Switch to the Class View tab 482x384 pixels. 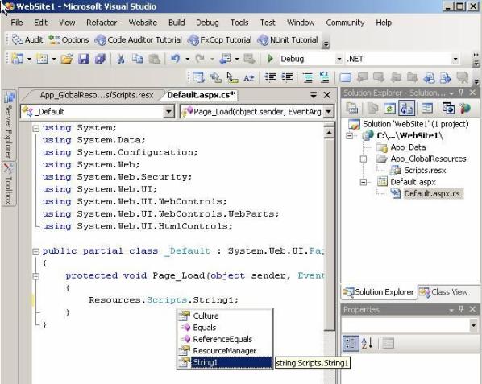pyautogui.click(x=443, y=292)
